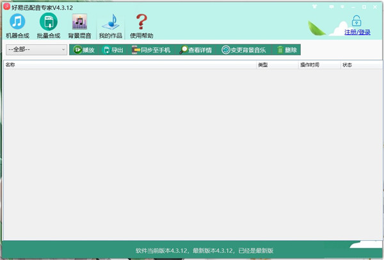Click the padlock icon above 注册/登录
384x260 pixels.
[356, 20]
